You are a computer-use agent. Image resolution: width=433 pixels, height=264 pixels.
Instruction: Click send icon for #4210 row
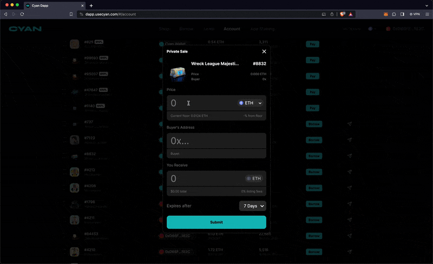point(350,252)
